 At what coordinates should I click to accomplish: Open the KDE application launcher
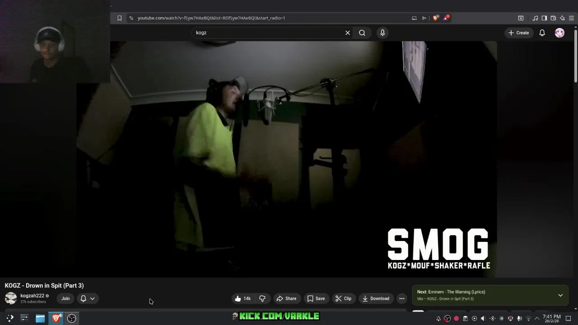(x=10, y=318)
